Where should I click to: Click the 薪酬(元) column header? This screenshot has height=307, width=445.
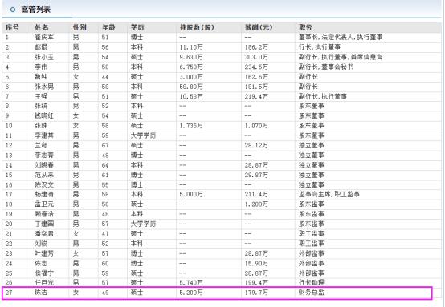pos(259,27)
